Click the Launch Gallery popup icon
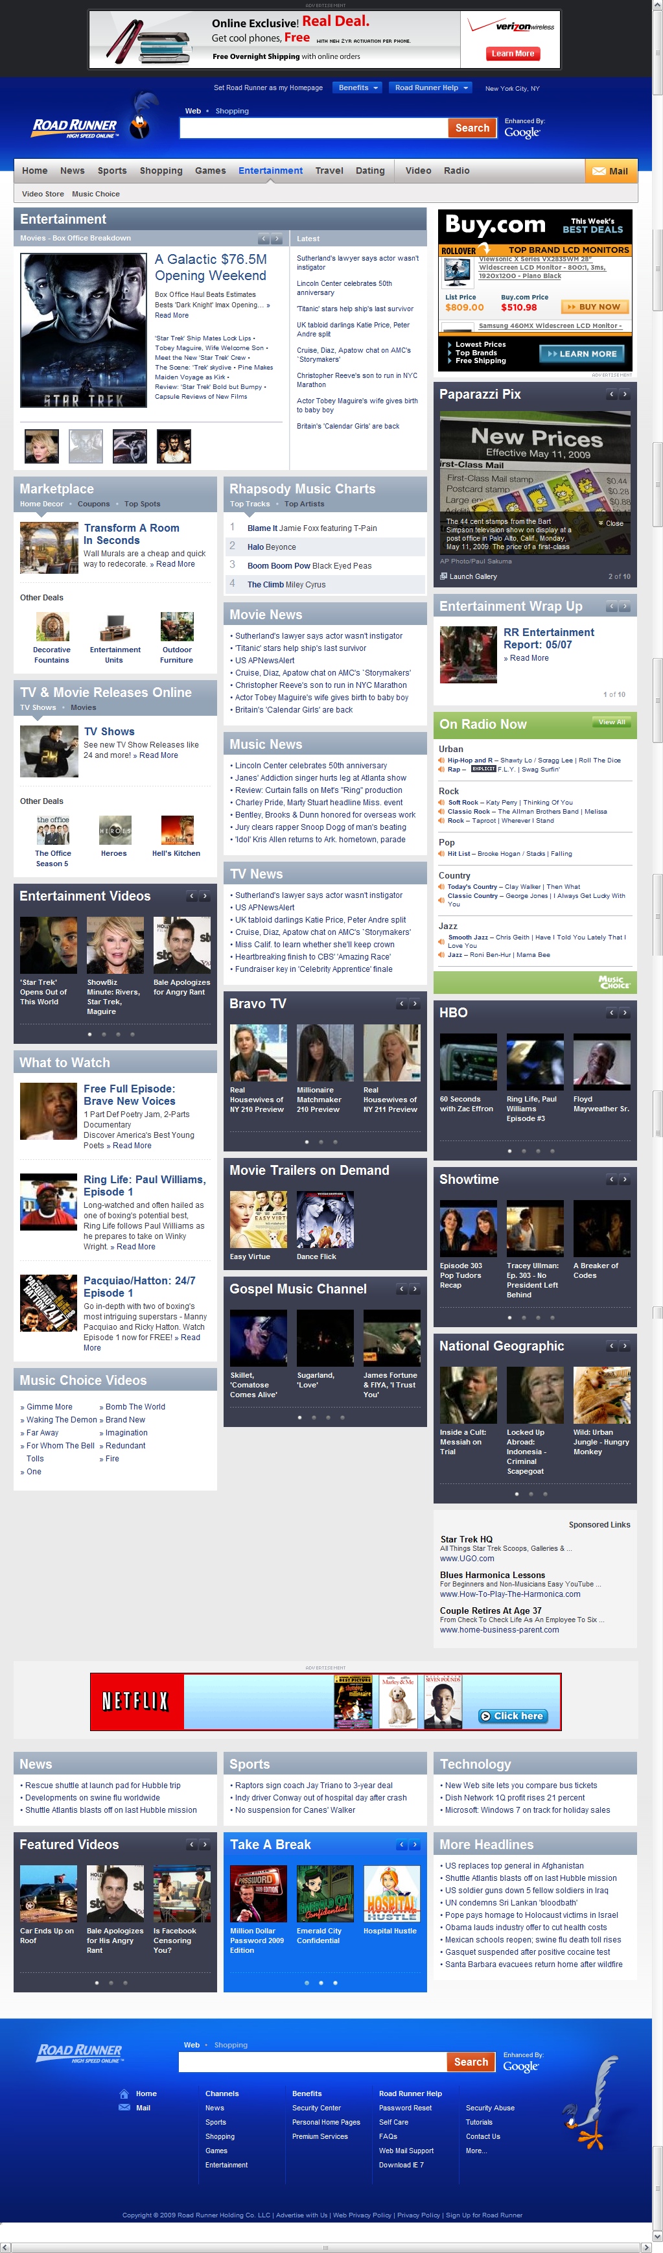Viewport: 663px width, 2253px height. 443,576
